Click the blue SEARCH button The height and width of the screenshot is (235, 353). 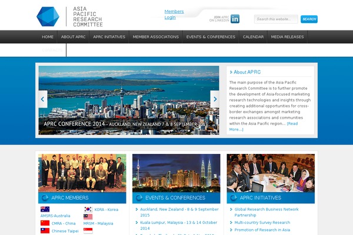(x=309, y=19)
